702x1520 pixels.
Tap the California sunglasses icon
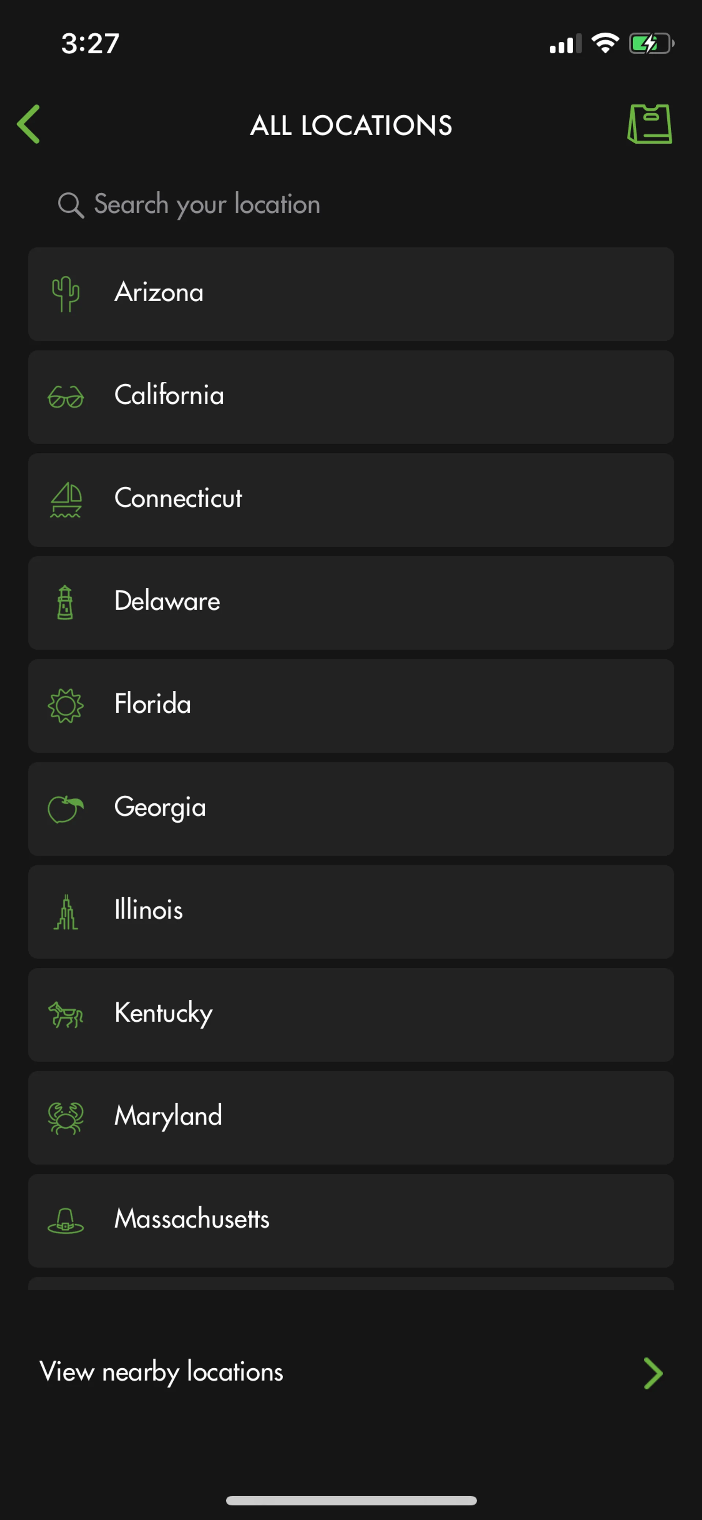[65, 396]
